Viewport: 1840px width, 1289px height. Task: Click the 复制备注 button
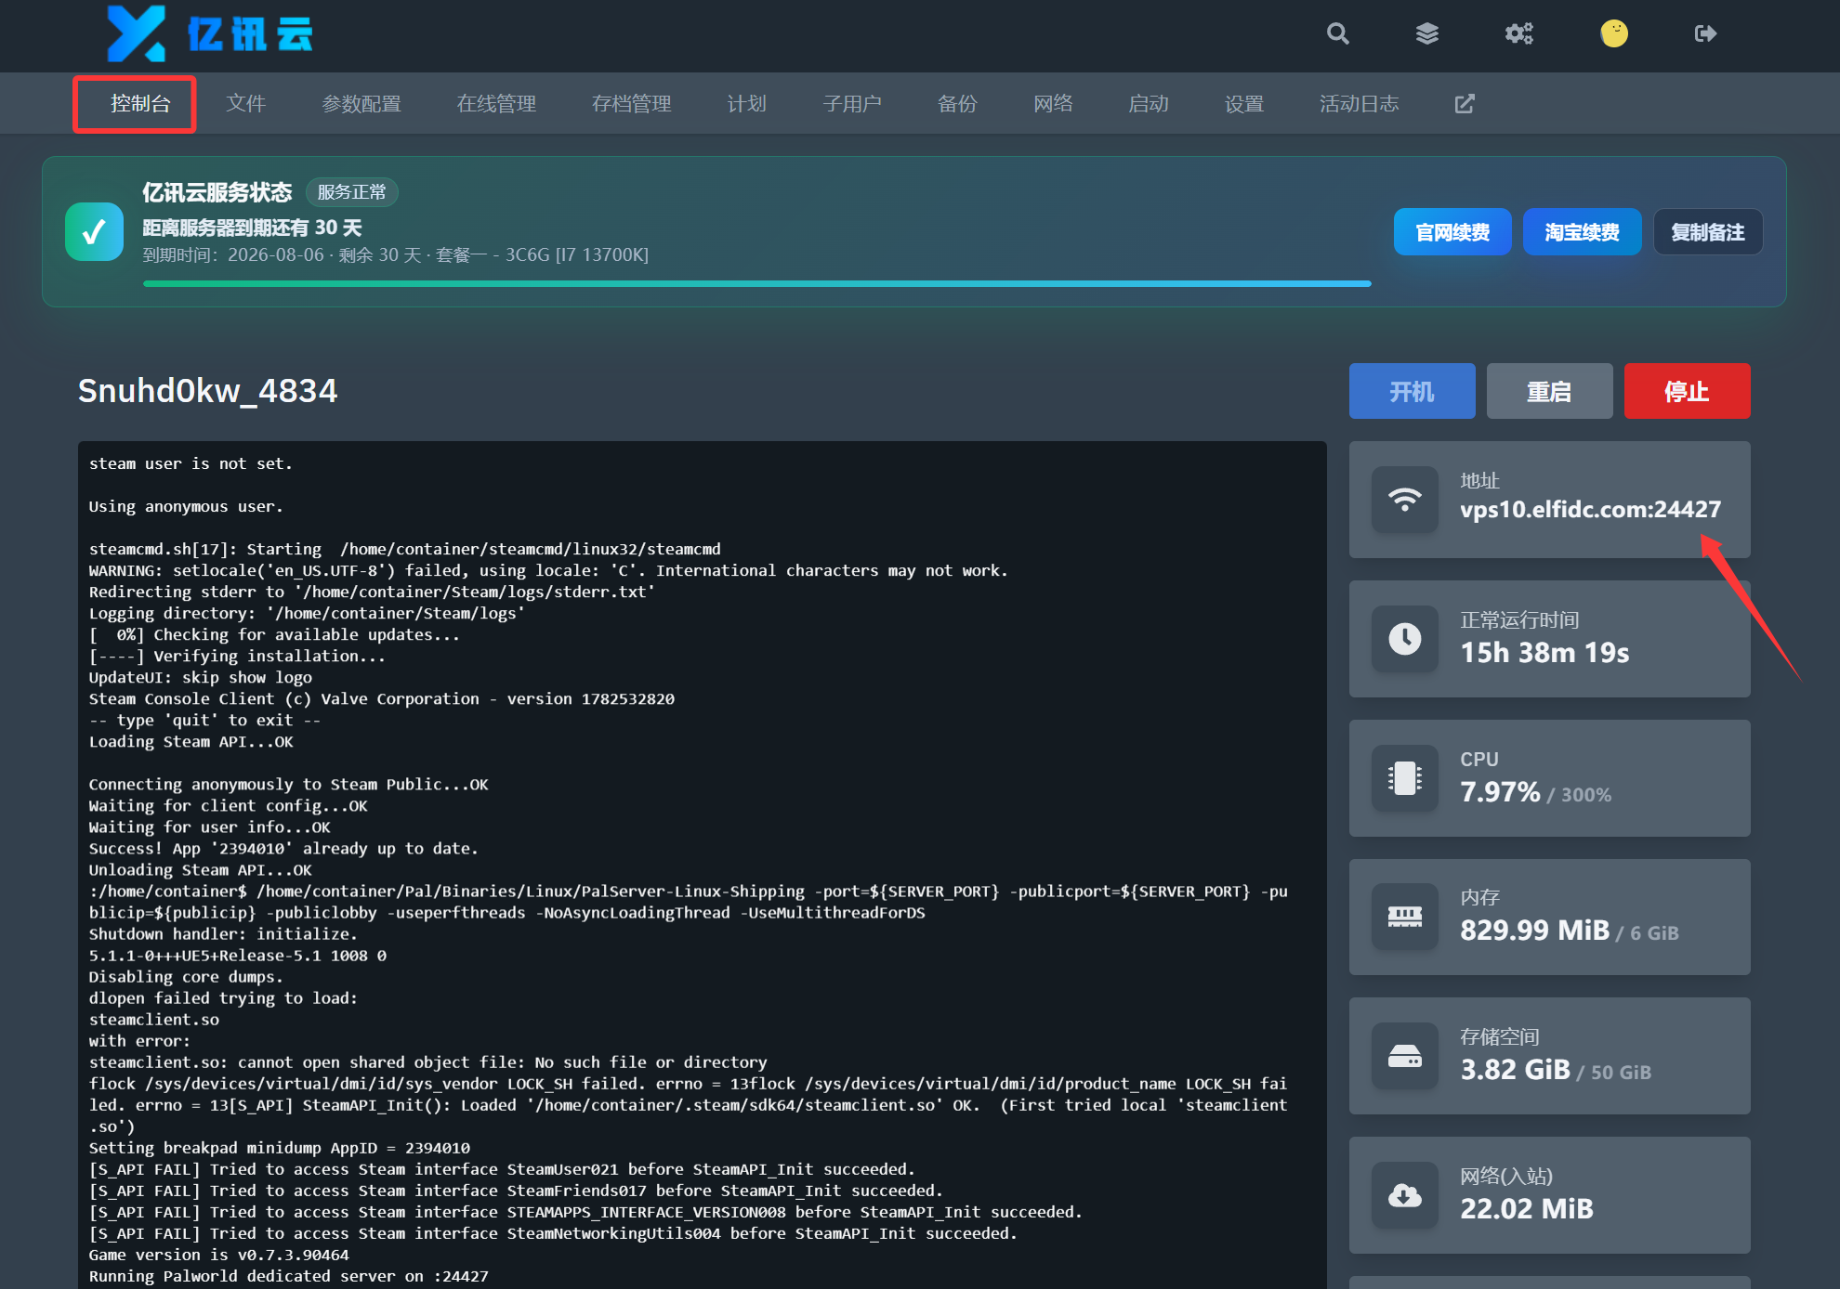[x=1708, y=232]
